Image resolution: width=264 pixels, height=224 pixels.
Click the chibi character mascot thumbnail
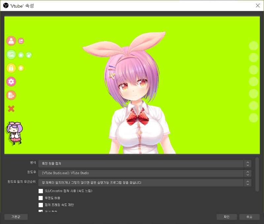click(x=14, y=133)
